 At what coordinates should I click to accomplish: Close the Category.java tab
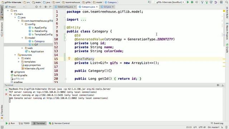point(97,7)
